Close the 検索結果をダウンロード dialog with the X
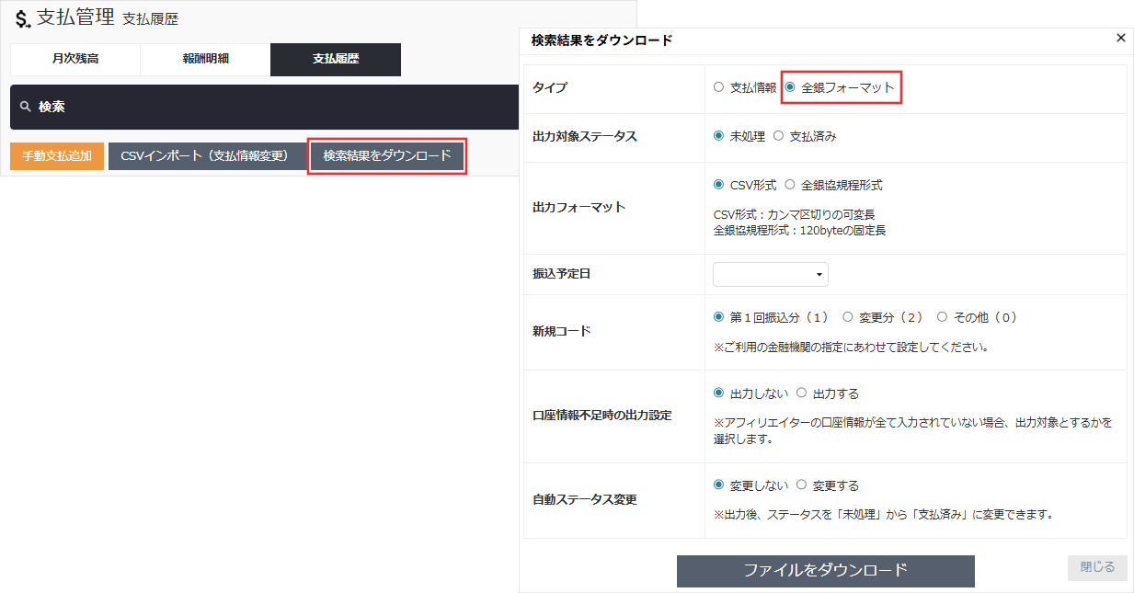The height and width of the screenshot is (593, 1134). (1120, 38)
